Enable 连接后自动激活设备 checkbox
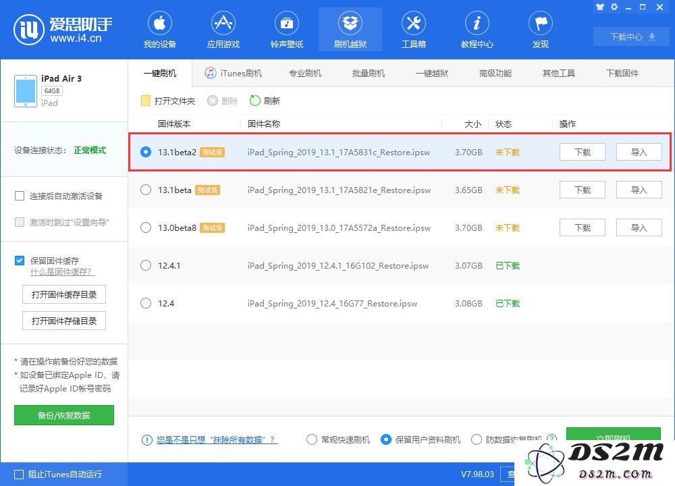This screenshot has width=675, height=486. [x=20, y=196]
